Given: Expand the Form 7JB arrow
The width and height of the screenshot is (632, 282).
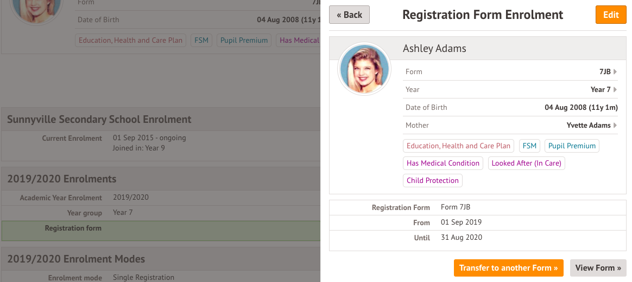Looking at the screenshot, I should (615, 71).
